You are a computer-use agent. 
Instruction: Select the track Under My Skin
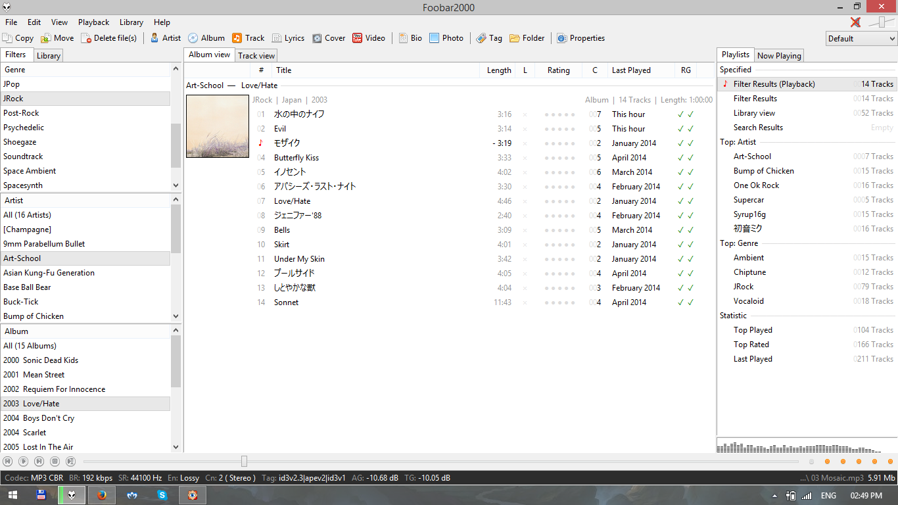(x=483, y=259)
